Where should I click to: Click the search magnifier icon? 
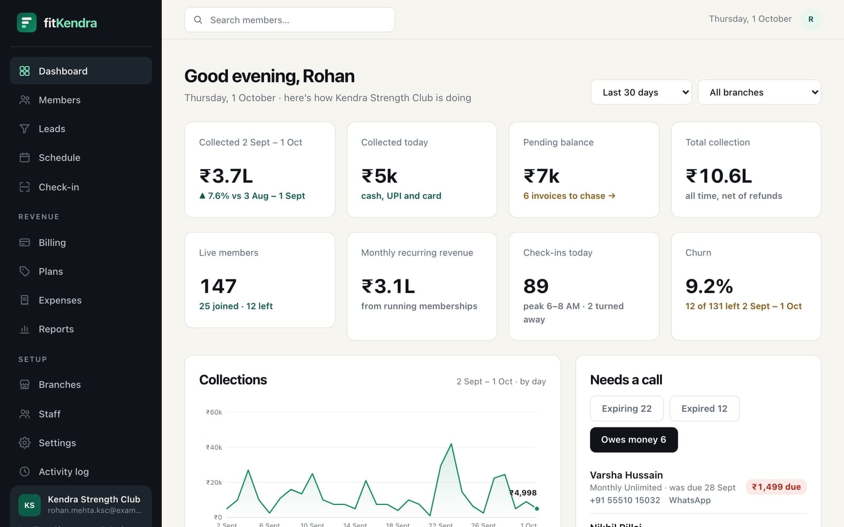[x=198, y=20]
